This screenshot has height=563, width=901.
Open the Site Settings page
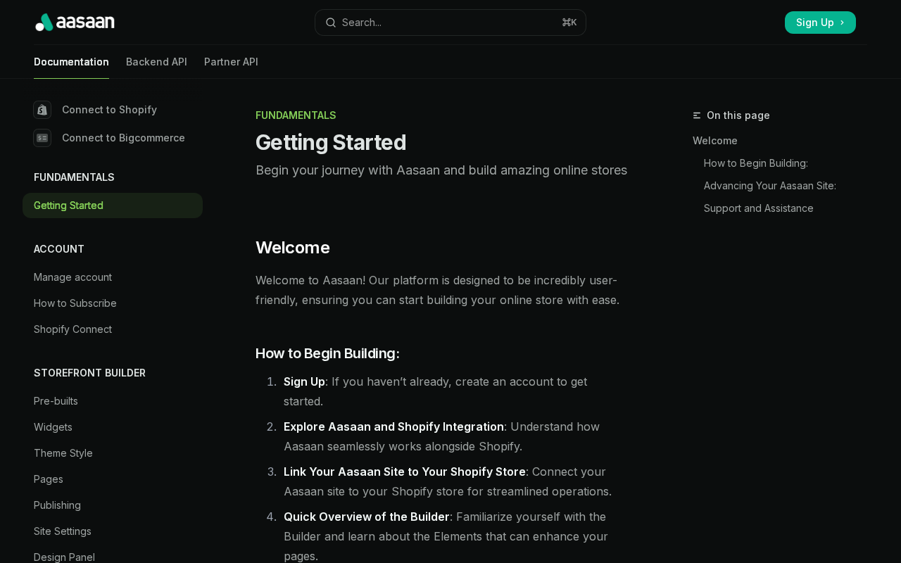pos(63,531)
